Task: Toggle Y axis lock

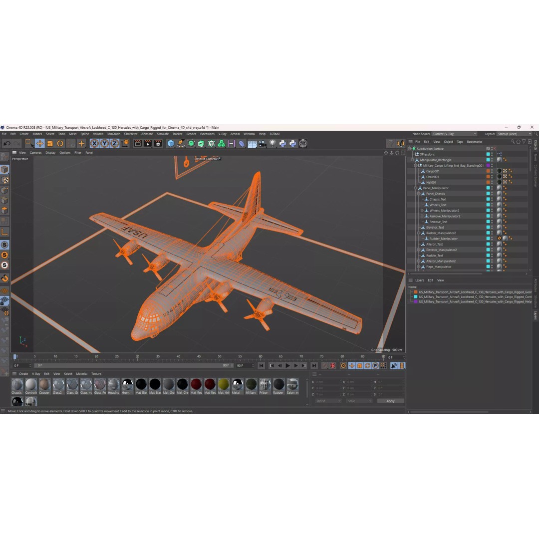Action: 104,143
